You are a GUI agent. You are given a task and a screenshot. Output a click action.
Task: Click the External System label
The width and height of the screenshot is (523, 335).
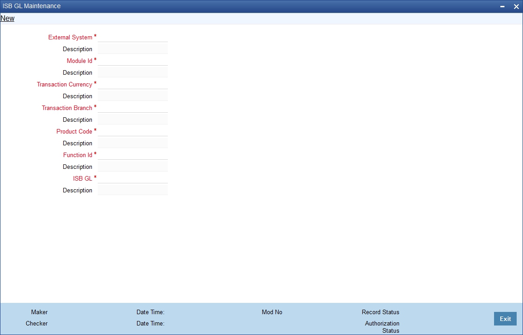[70, 38]
